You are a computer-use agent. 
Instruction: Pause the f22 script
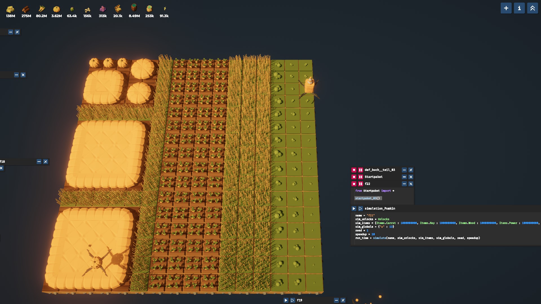point(360,184)
